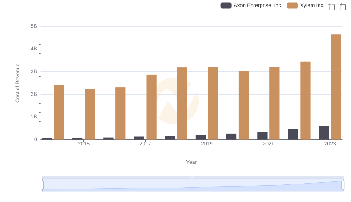Click the Xylem bar for 2021
Viewport: 351px width, 202px height.
click(275, 103)
